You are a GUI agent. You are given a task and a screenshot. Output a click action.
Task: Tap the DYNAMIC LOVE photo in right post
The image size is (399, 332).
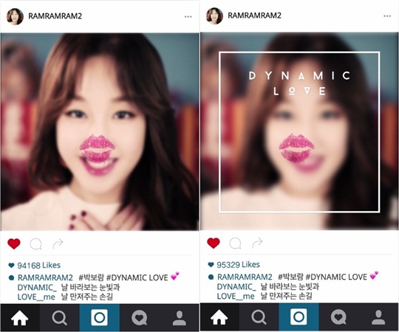tap(299, 131)
